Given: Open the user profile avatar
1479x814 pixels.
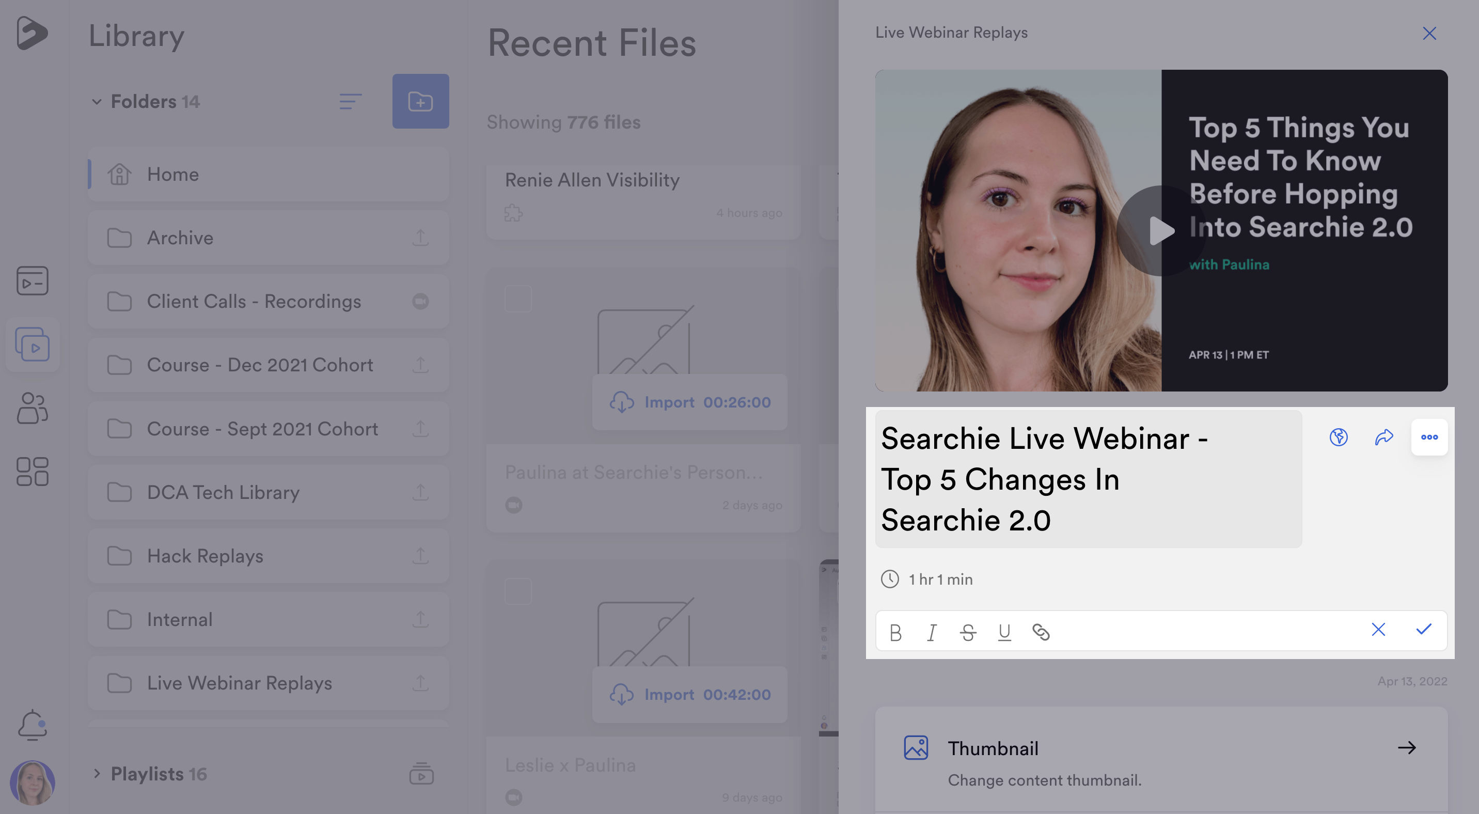Looking at the screenshot, I should (32, 783).
